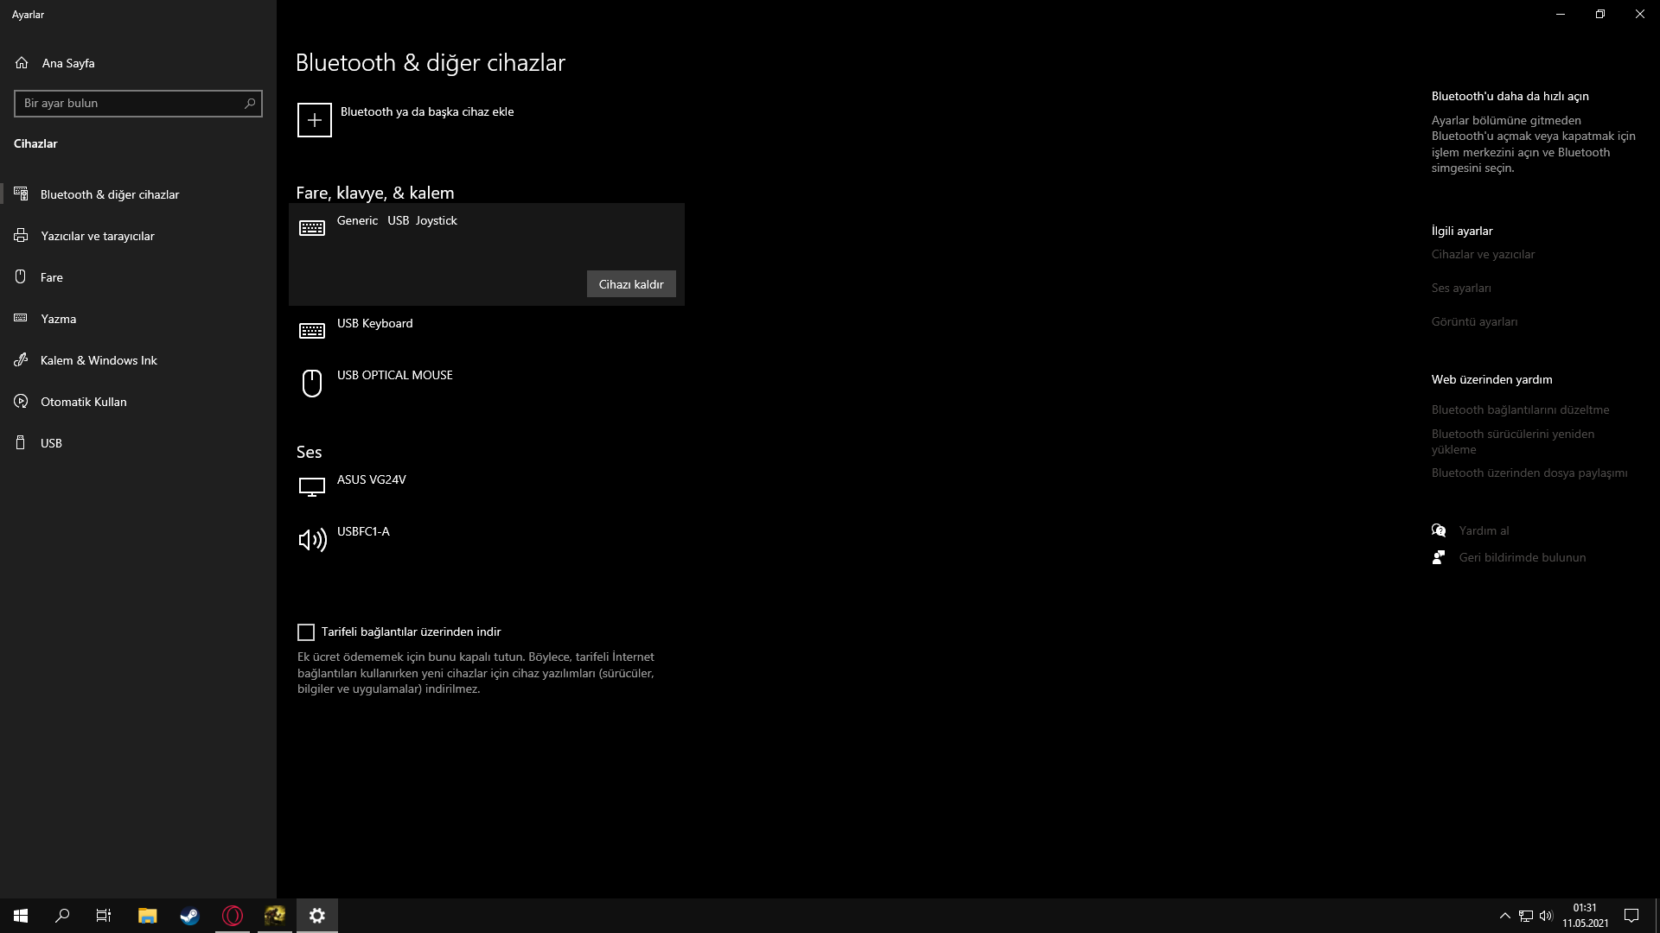
Task: Open Yazıcılar ve tarayıcılar section
Action: 97,236
